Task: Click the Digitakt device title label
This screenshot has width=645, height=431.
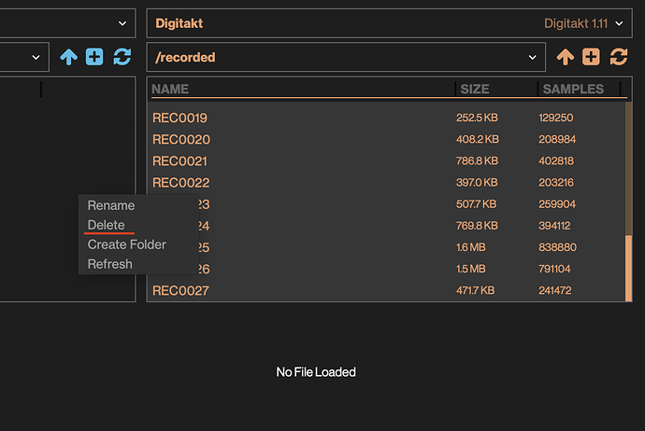Action: coord(179,23)
